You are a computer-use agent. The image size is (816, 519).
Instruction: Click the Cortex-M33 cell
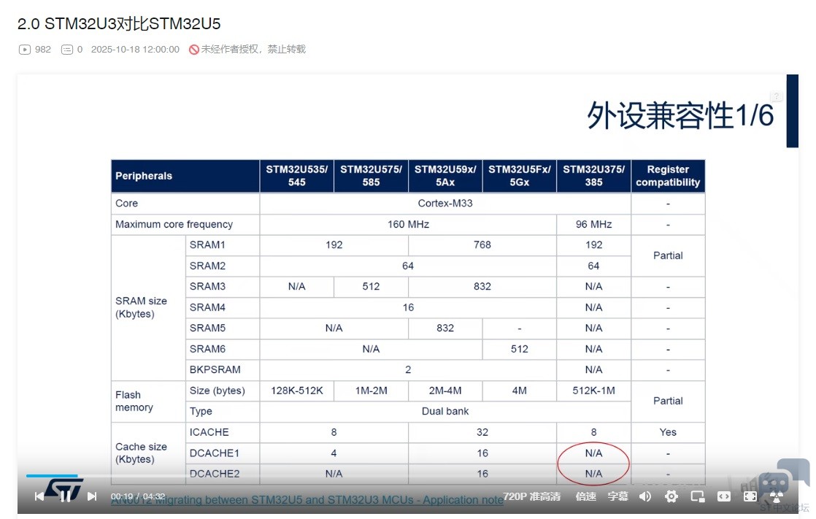[445, 204]
